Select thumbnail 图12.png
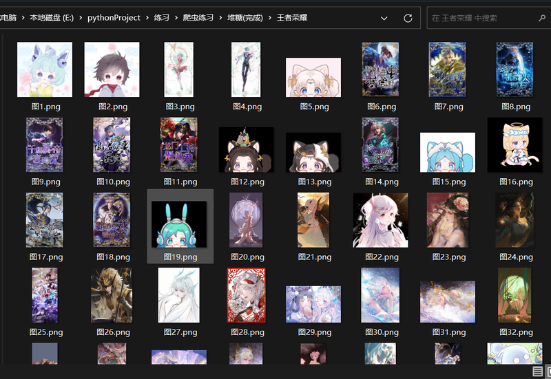551x379 pixels. coord(246,149)
